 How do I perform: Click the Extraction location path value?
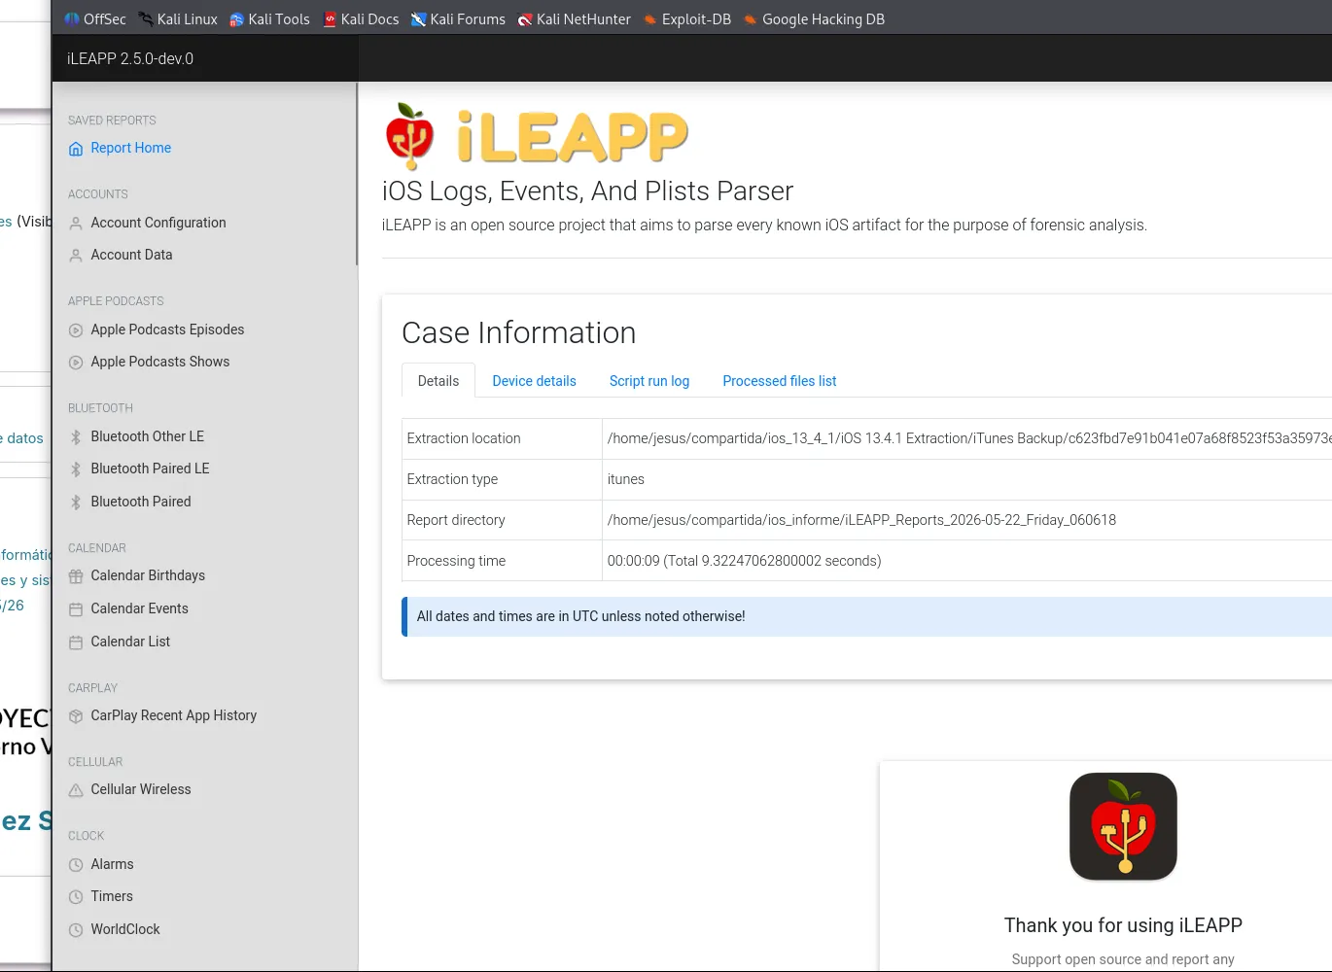[x=968, y=438]
